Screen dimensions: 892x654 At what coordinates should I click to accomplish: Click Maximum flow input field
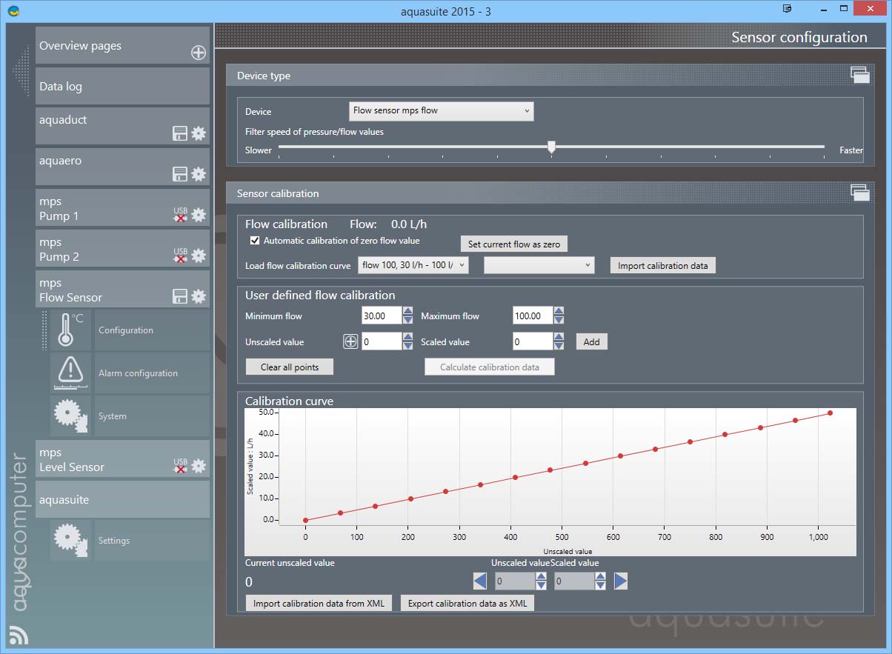[533, 316]
